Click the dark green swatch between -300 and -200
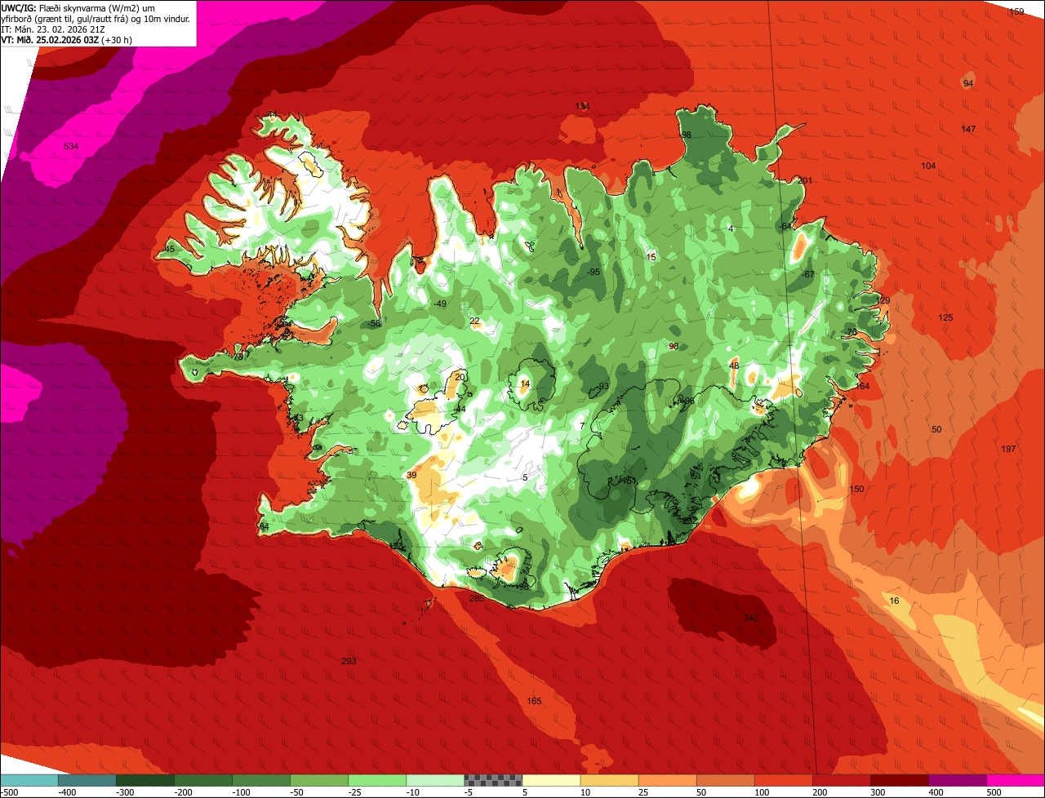 145,780
